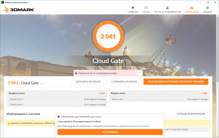Open БОЛЬШЕ ИНФОРМАЦИИ button
The height and width of the screenshot is (138, 219).
click(191, 114)
